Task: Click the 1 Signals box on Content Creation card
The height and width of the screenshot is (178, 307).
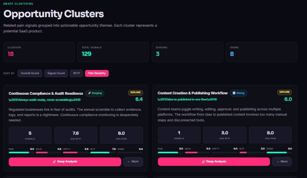Action: (x=179, y=135)
